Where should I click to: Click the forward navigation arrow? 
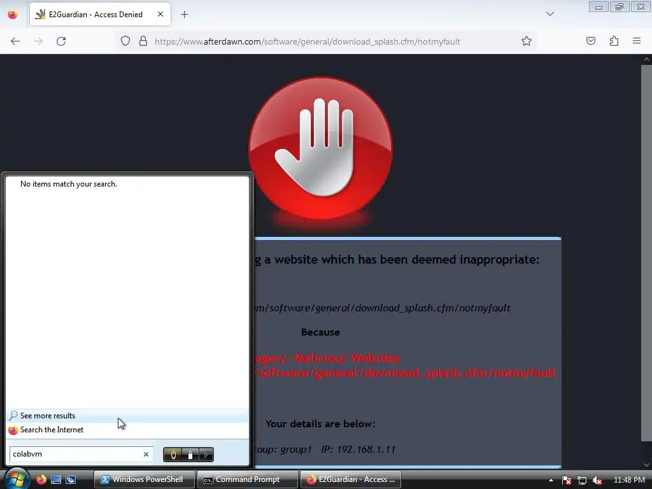point(38,41)
